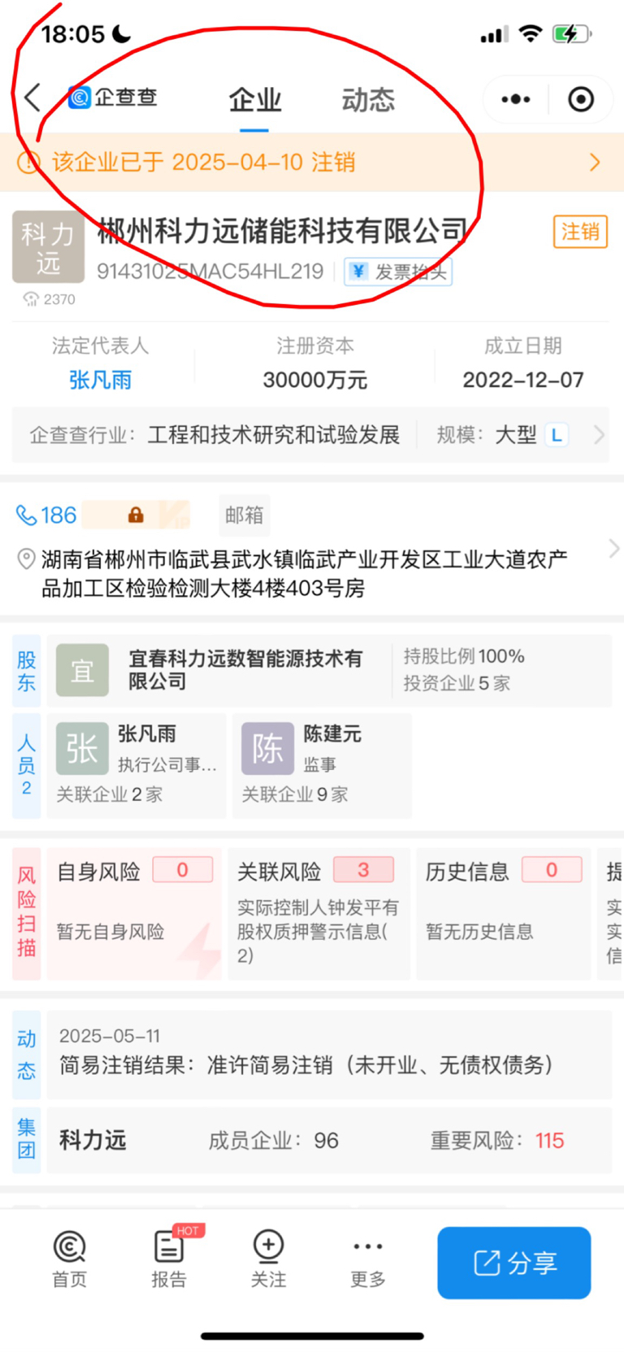Image resolution: width=624 pixels, height=1353 pixels.
Task: Tap the credit code 91431025MAC54HL219
Action: tap(210, 272)
